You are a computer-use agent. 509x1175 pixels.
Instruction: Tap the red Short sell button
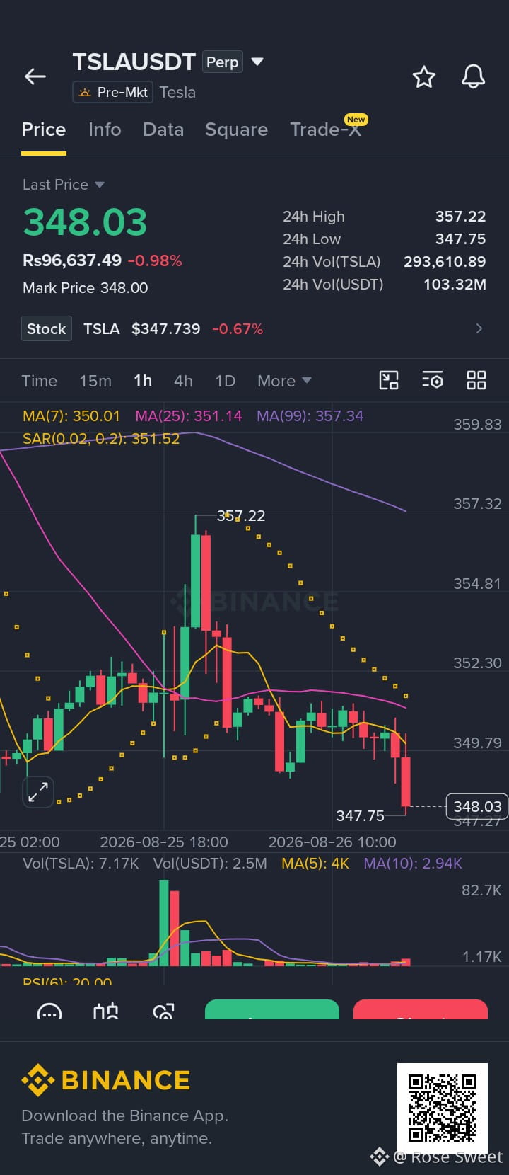(421, 1010)
